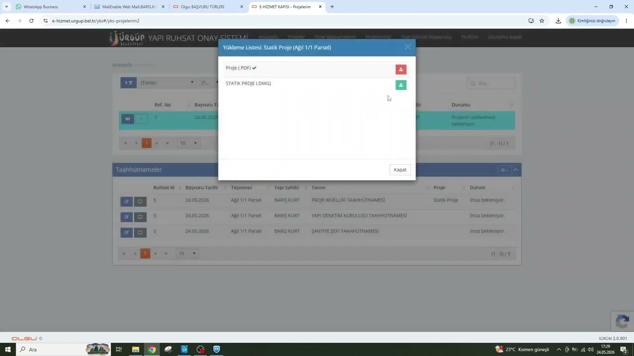View YAPI DENETİM KURULUŞU TAAHHÜTNAMESİ monitor icon
This screenshot has height=356, width=634.
[x=140, y=217]
